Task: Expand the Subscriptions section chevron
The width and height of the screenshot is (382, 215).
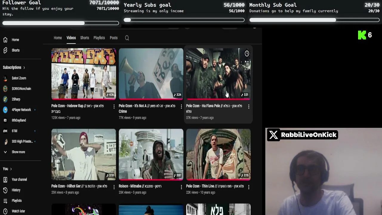Action: pyautogui.click(x=24, y=67)
